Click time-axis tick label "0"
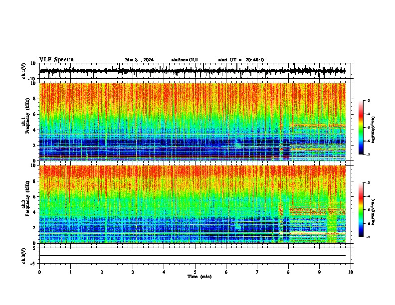This screenshot has height=305, width=395. tap(39, 272)
